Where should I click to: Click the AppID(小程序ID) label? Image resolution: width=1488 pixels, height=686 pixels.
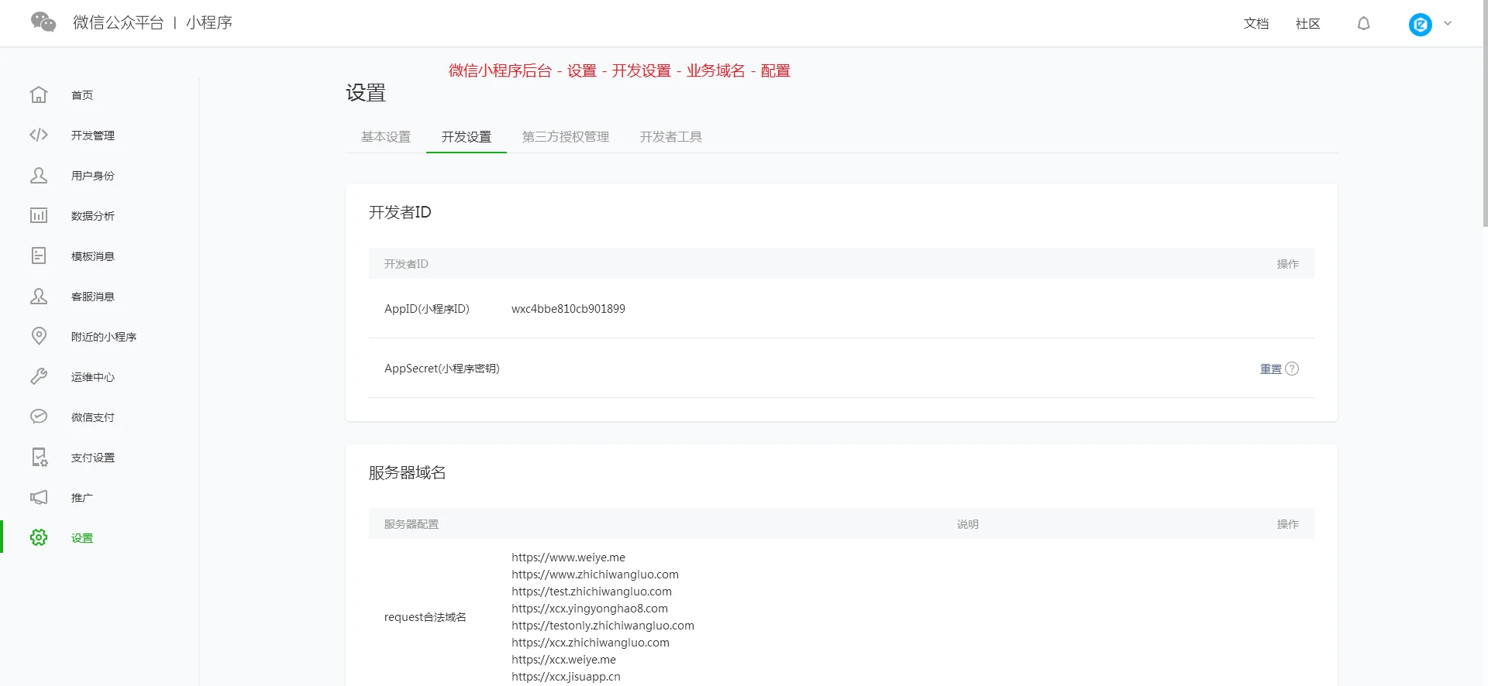[427, 309]
